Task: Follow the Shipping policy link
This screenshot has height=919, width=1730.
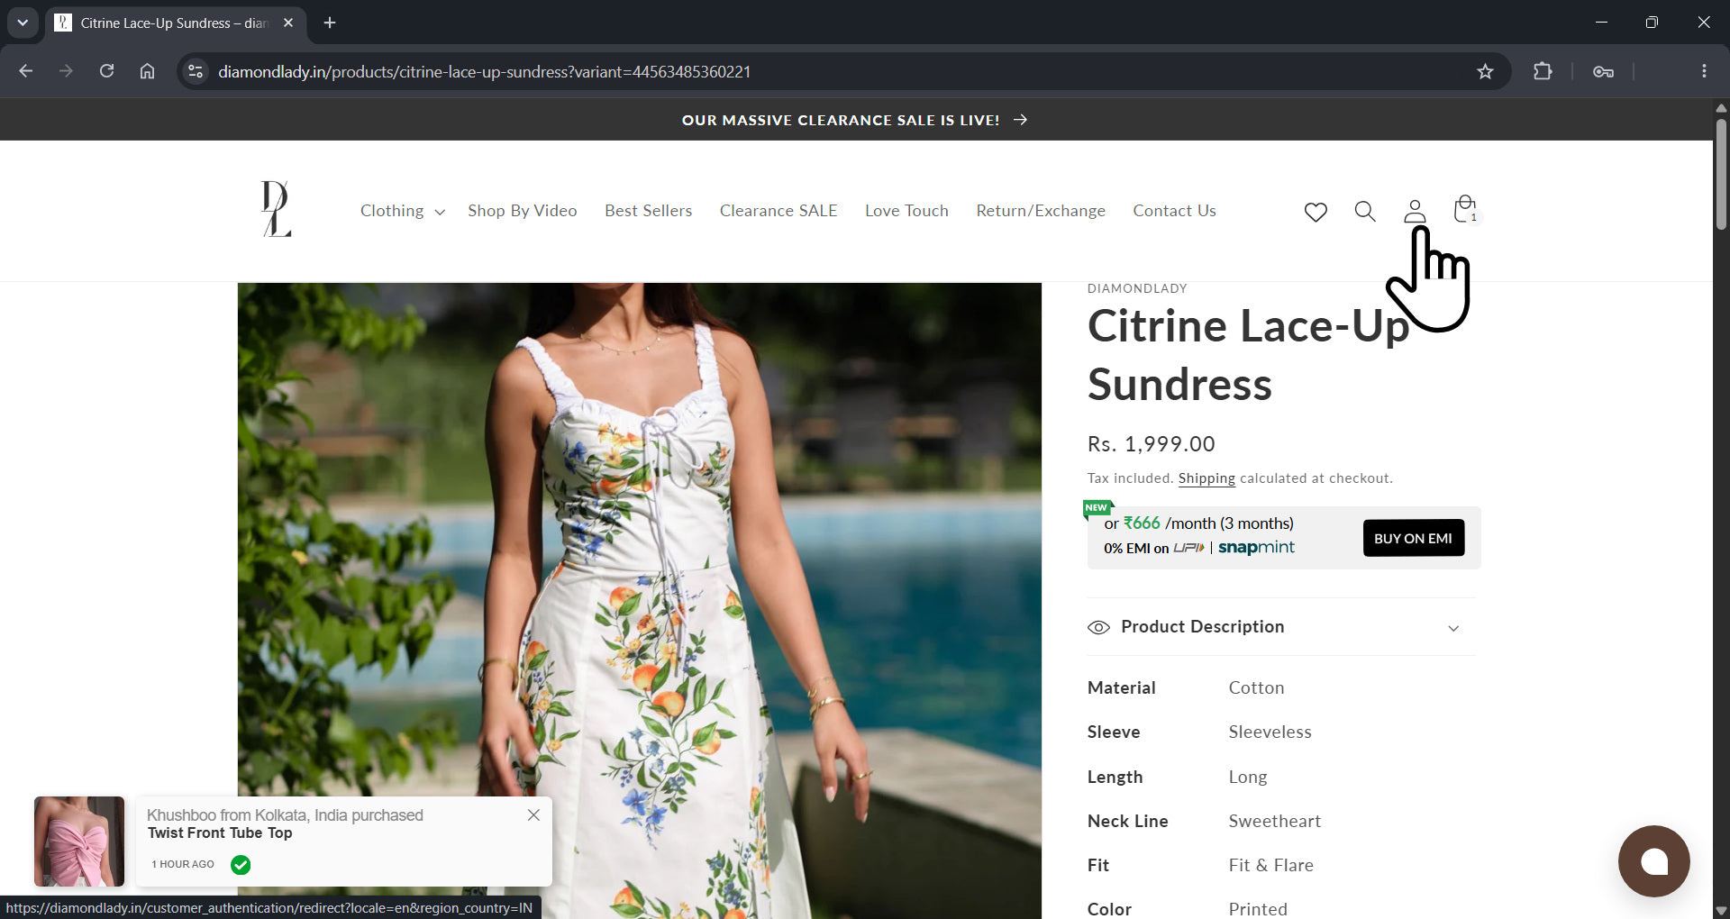Action: click(x=1206, y=478)
